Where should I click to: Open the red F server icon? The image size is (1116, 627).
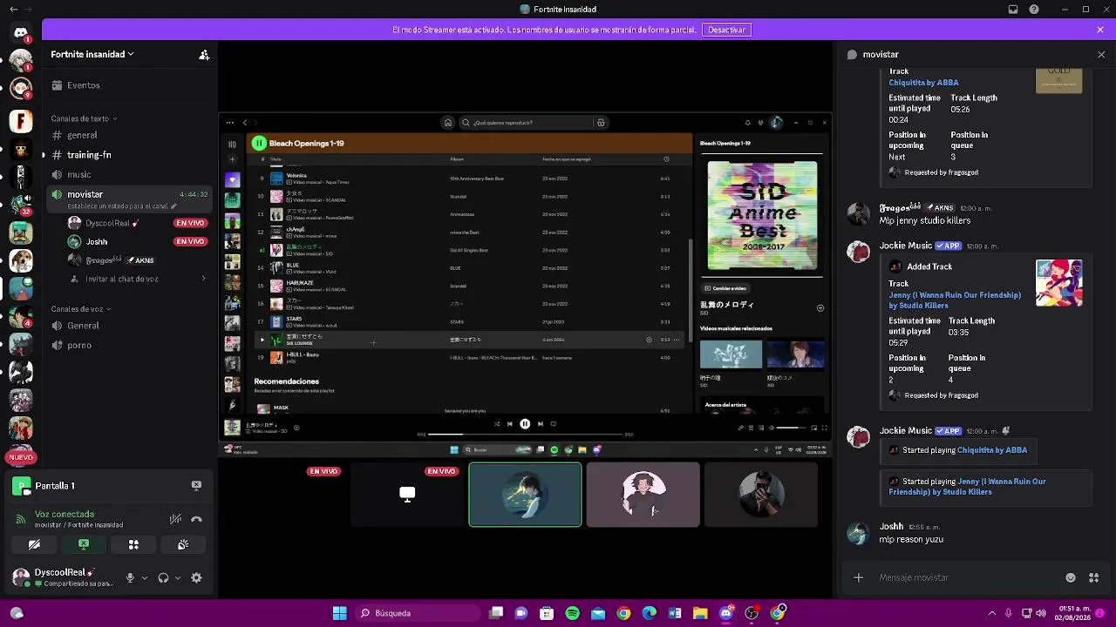[x=21, y=120]
